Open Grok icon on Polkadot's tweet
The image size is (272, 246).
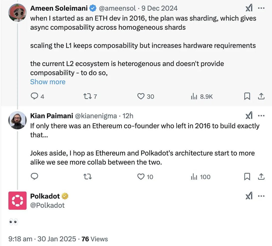point(249,196)
